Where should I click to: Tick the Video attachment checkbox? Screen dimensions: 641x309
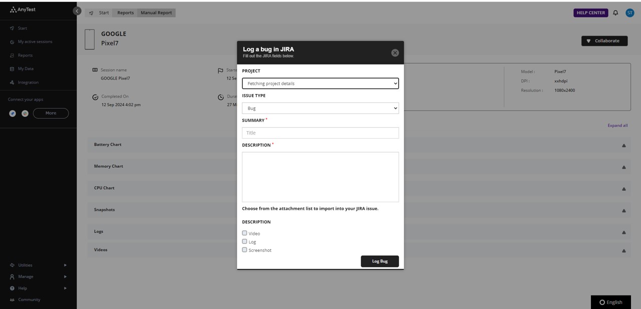coord(244,233)
